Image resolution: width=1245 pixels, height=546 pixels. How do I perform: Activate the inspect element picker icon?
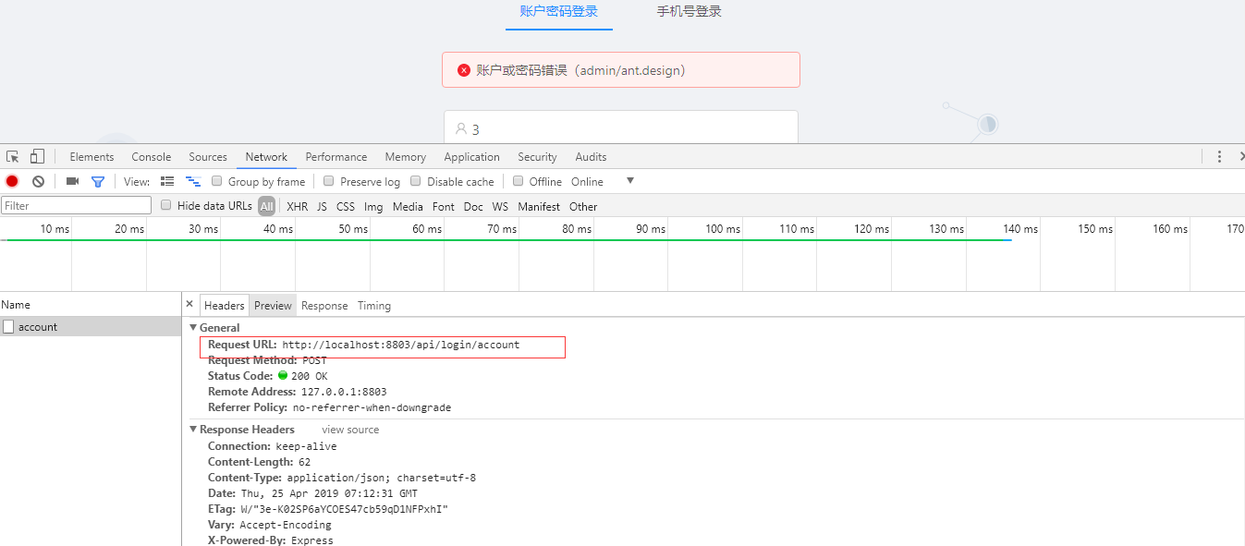(x=13, y=157)
